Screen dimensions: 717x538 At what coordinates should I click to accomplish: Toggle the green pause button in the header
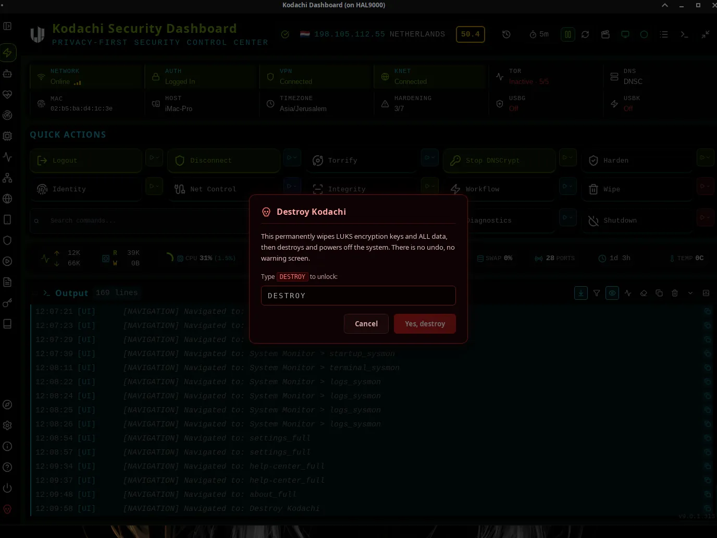pos(568,34)
